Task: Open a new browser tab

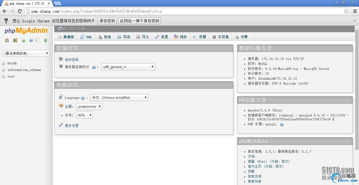Action: click(x=57, y=3)
